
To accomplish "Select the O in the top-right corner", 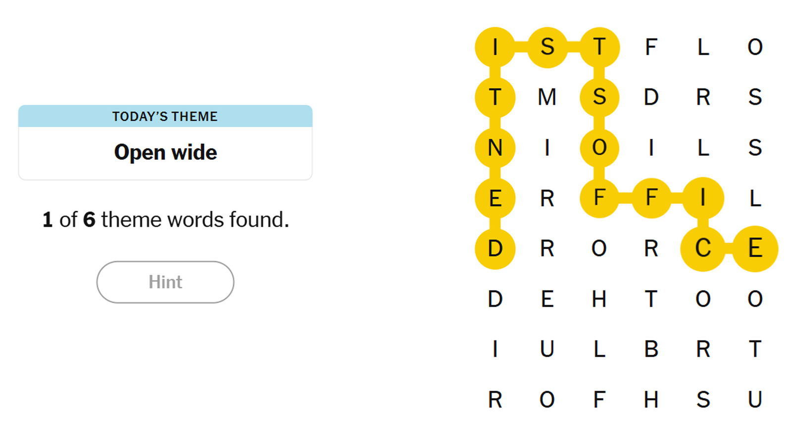I will pos(755,47).
